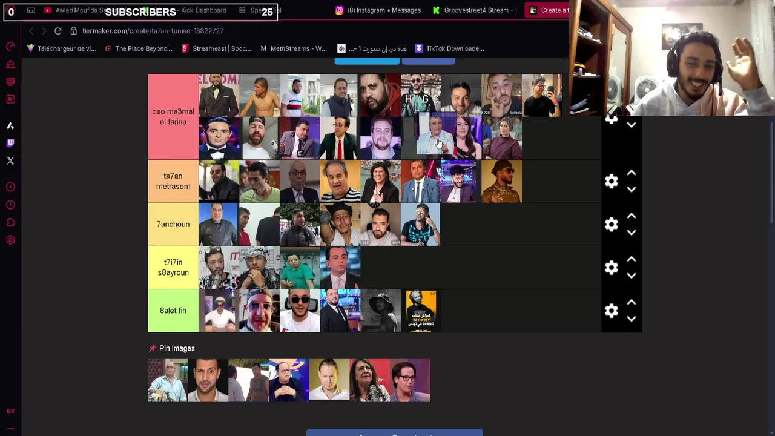
Task: Edit the 8alet fih tier label
Action: (x=173, y=311)
